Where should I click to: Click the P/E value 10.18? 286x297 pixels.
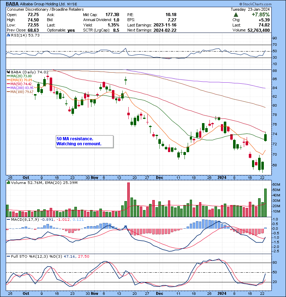click(171, 15)
